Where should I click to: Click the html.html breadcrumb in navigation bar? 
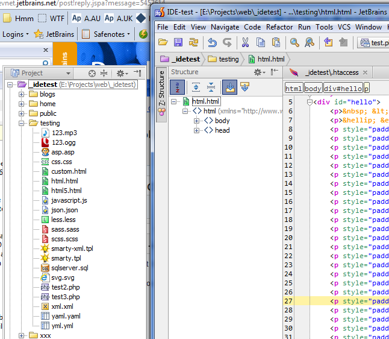[x=267, y=59]
